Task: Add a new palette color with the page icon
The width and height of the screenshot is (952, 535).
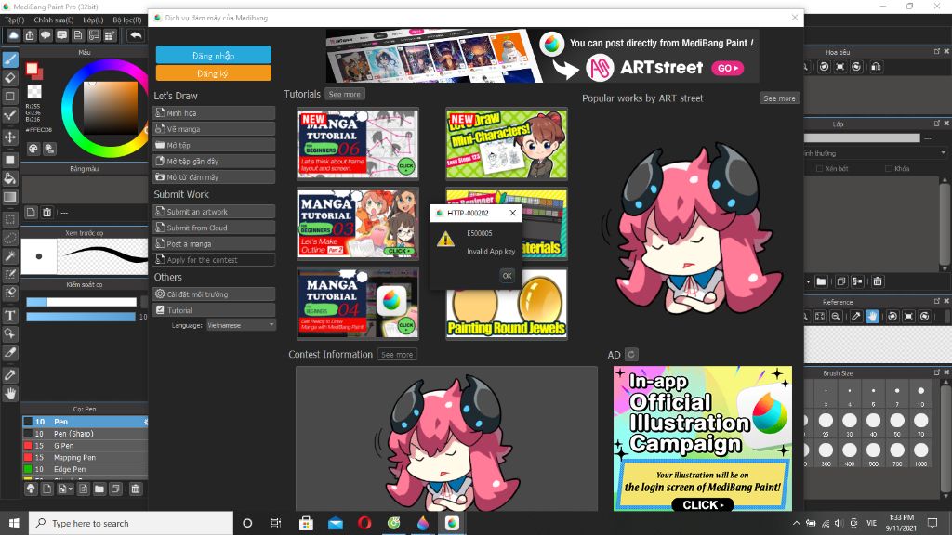Action: pos(31,213)
